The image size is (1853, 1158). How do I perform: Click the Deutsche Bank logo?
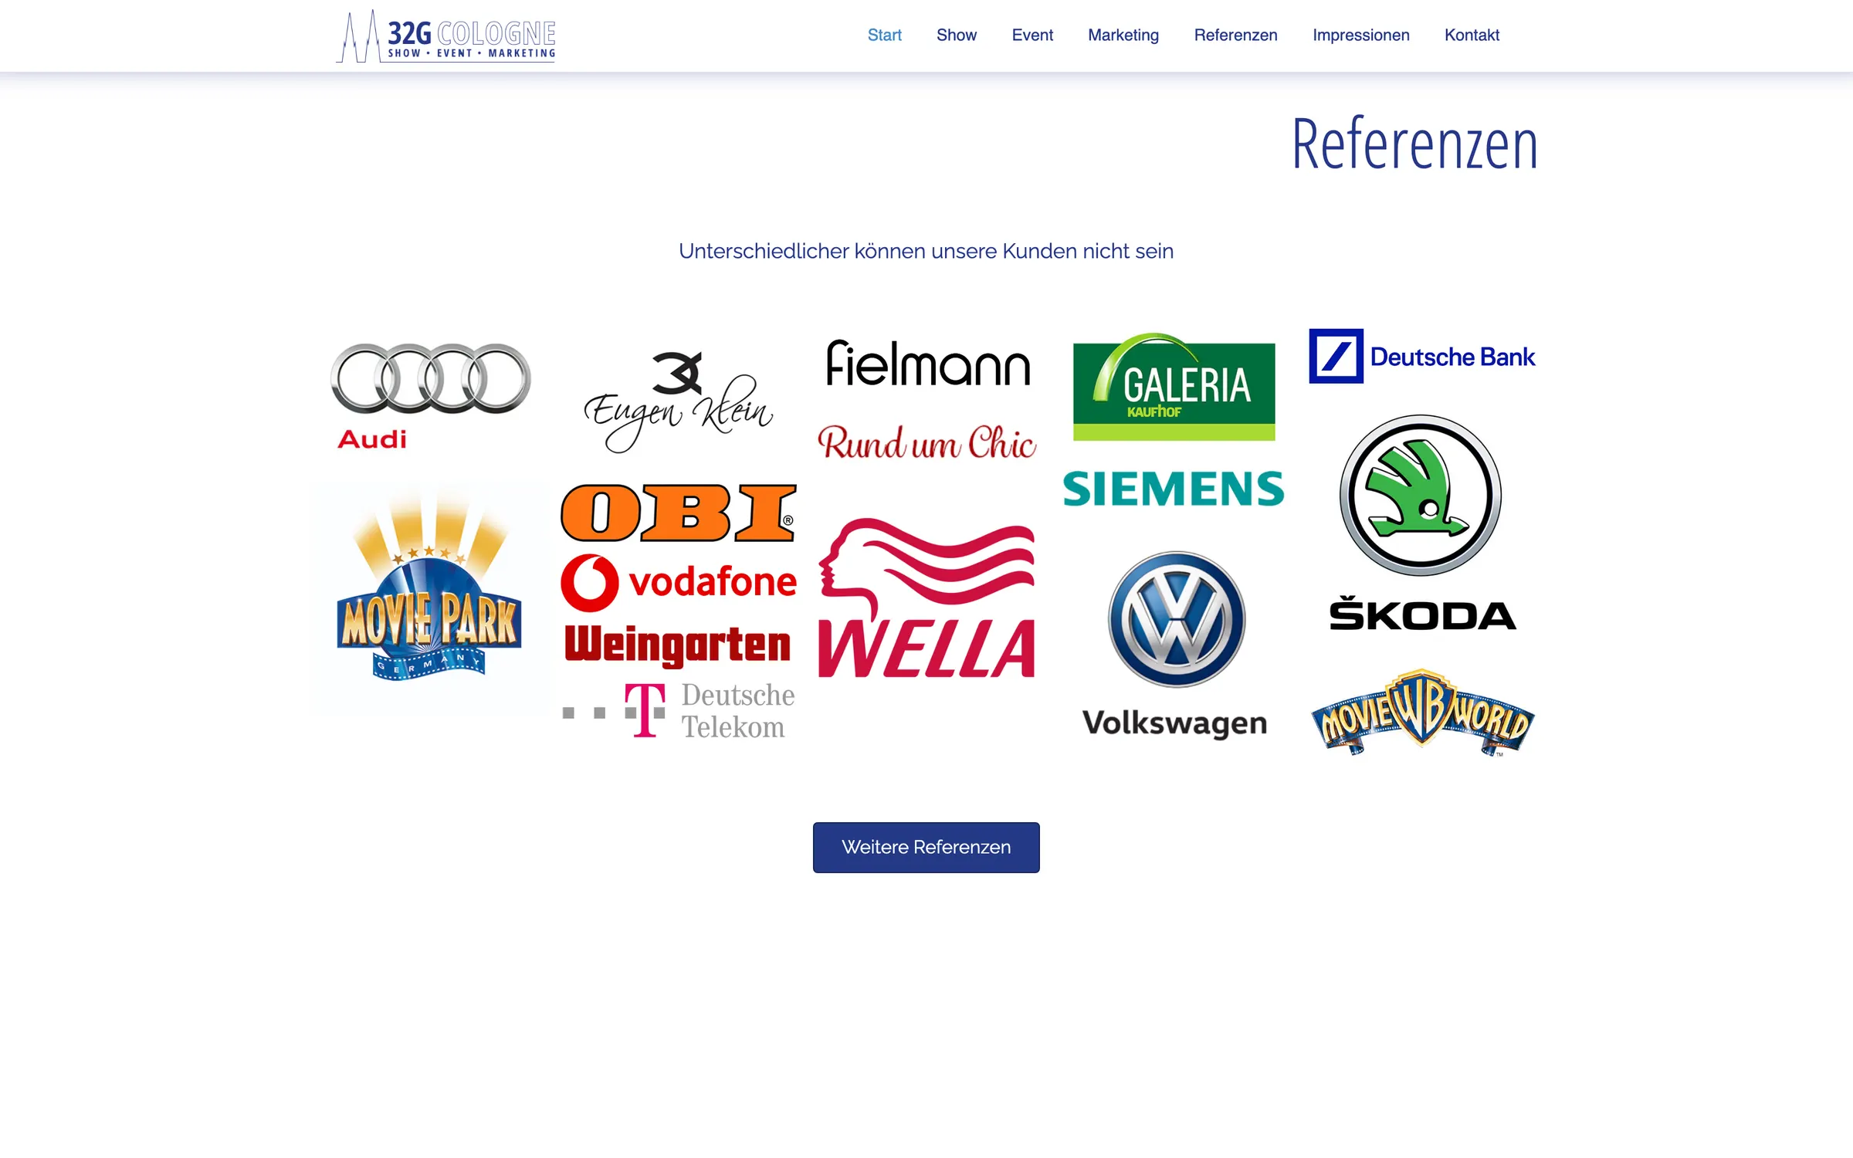(x=1421, y=356)
